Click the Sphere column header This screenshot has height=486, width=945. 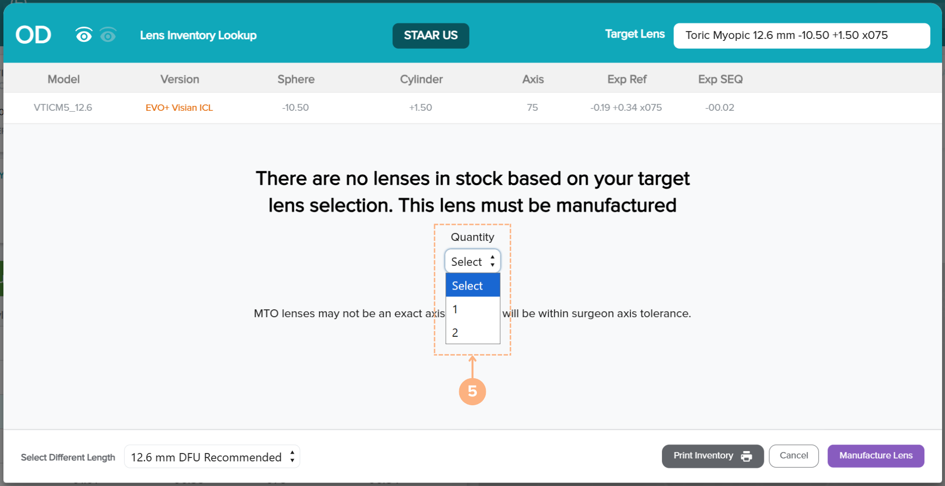click(x=296, y=79)
